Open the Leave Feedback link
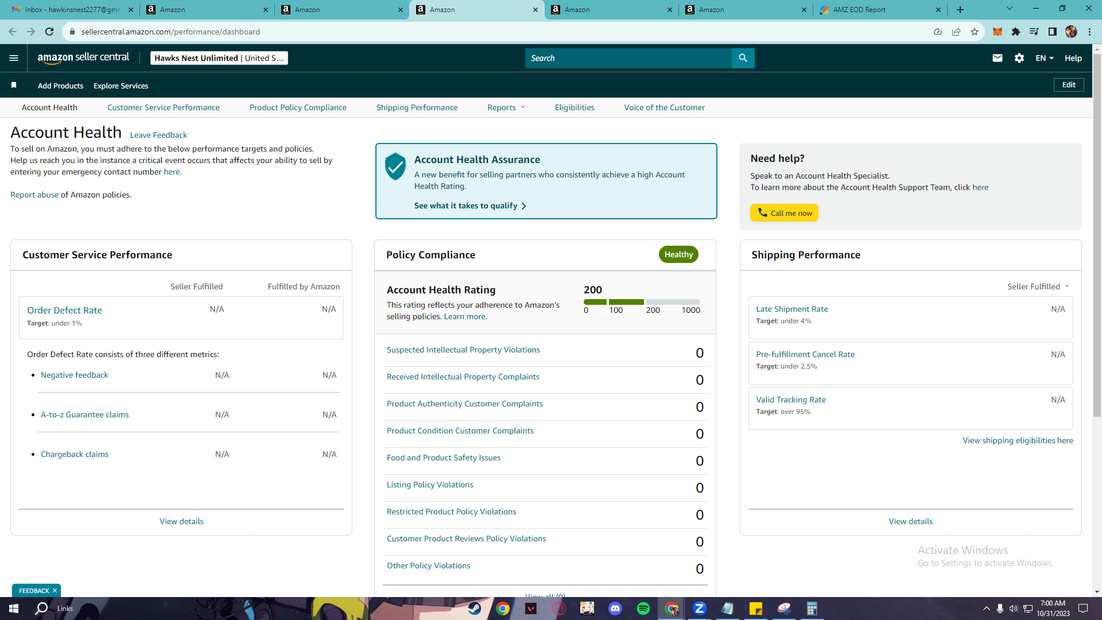 coord(158,135)
